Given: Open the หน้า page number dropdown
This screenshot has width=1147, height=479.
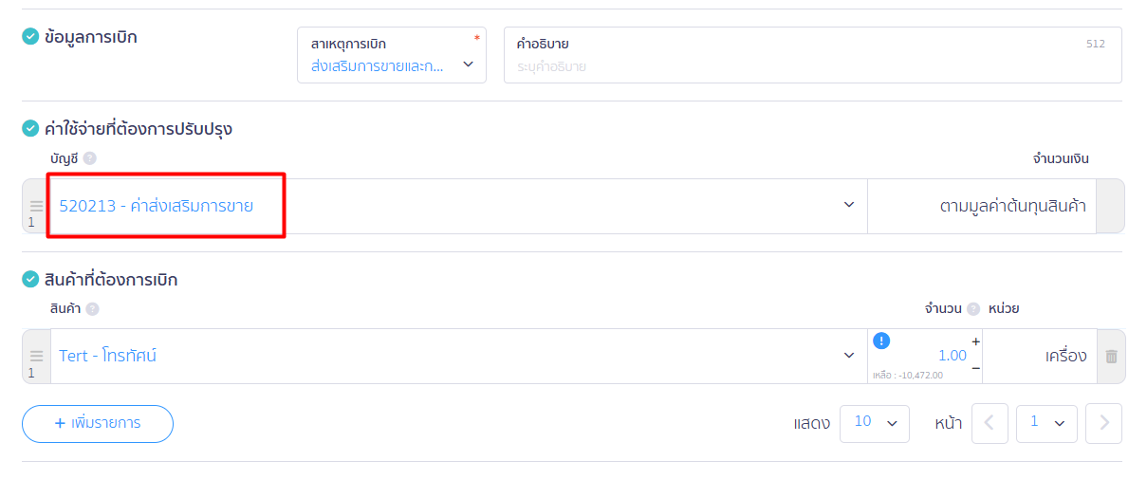Looking at the screenshot, I should (x=1045, y=424).
